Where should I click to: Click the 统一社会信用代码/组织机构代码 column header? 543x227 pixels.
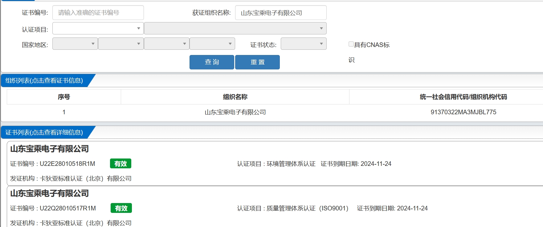coord(463,97)
